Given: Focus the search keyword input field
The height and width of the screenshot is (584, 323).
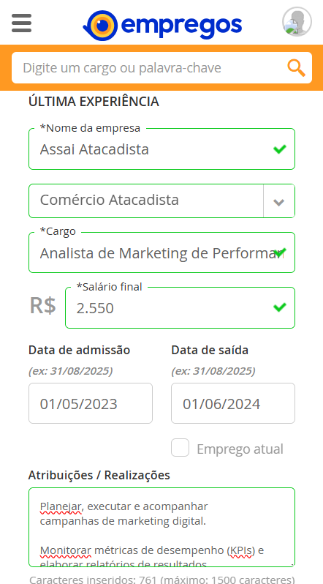Looking at the screenshot, I should coord(149,68).
